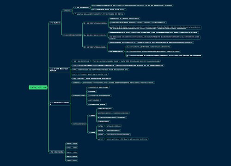Select shortest item (2) in five-child group
231x166 pixels.
pos(92,91)
